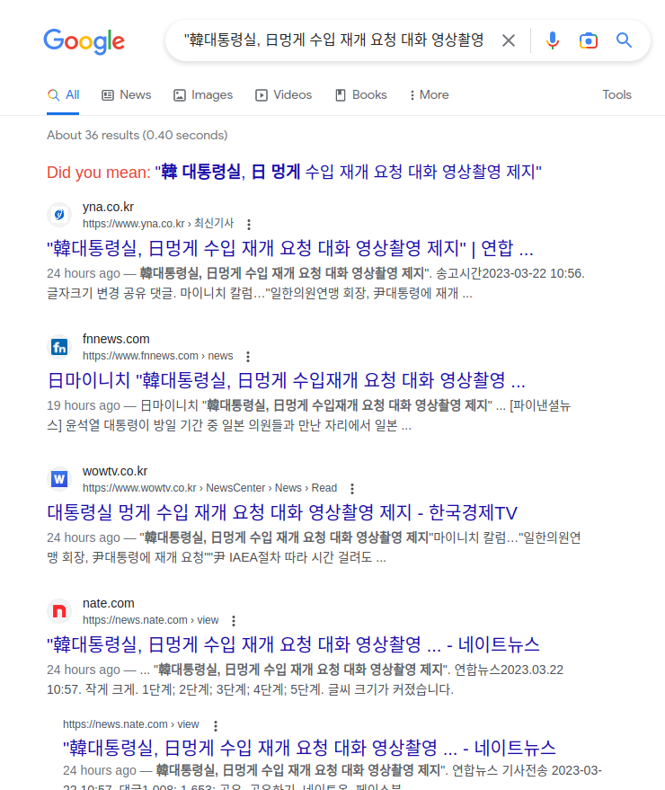
Task: Open the 日마이니치 fnnews article title
Action: pyautogui.click(x=286, y=380)
